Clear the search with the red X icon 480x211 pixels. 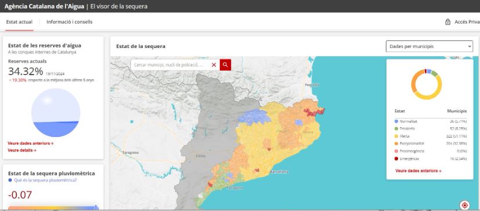[214, 65]
